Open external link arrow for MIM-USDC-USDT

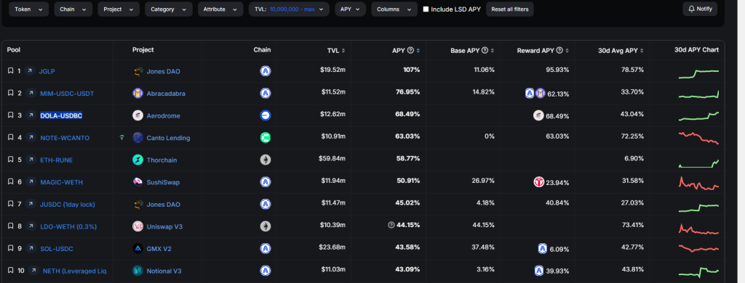coord(31,94)
